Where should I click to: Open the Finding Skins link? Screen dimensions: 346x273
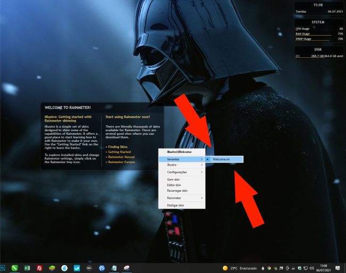point(118,146)
